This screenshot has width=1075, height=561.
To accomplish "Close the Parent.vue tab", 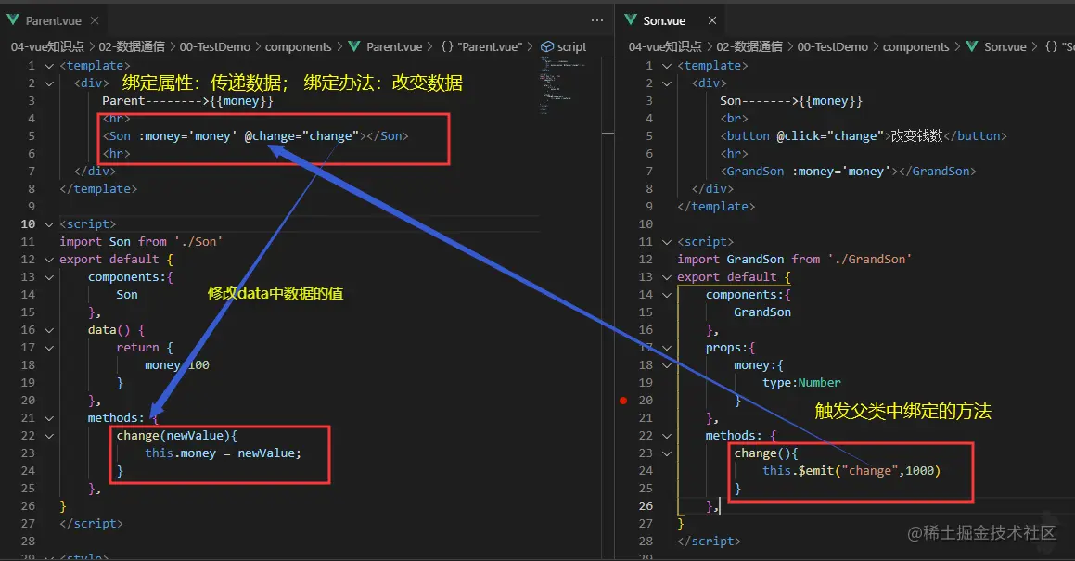I will (x=95, y=20).
